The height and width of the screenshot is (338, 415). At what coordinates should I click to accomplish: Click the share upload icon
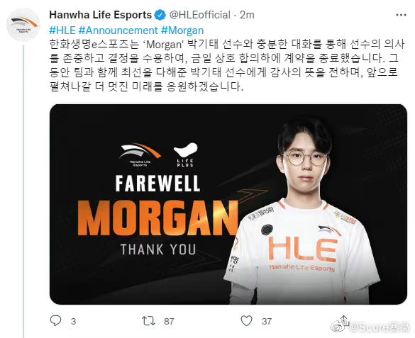pyautogui.click(x=343, y=320)
